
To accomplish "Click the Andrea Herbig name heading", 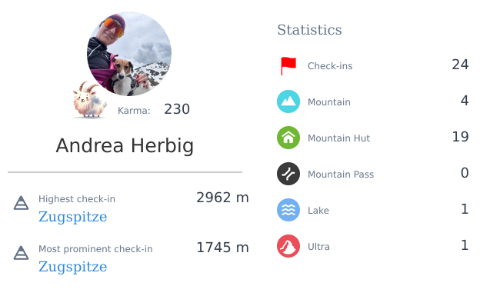I will click(125, 146).
